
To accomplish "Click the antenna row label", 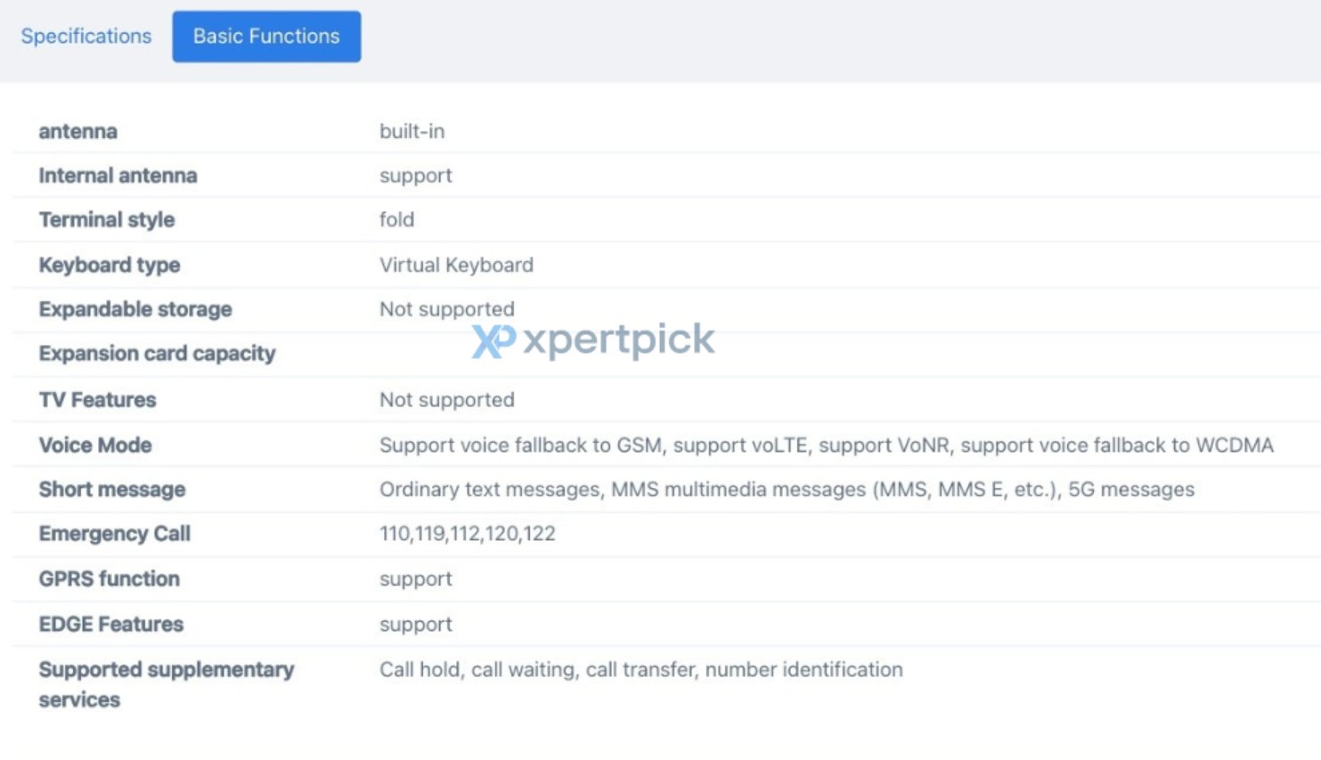I will [77, 132].
